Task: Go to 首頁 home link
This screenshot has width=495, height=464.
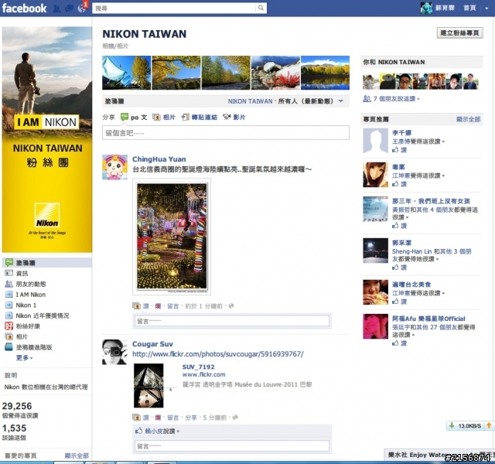Action: (x=469, y=8)
